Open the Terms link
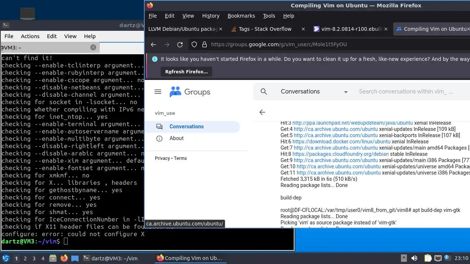Screen dimensions: 470x264 pos(180,158)
